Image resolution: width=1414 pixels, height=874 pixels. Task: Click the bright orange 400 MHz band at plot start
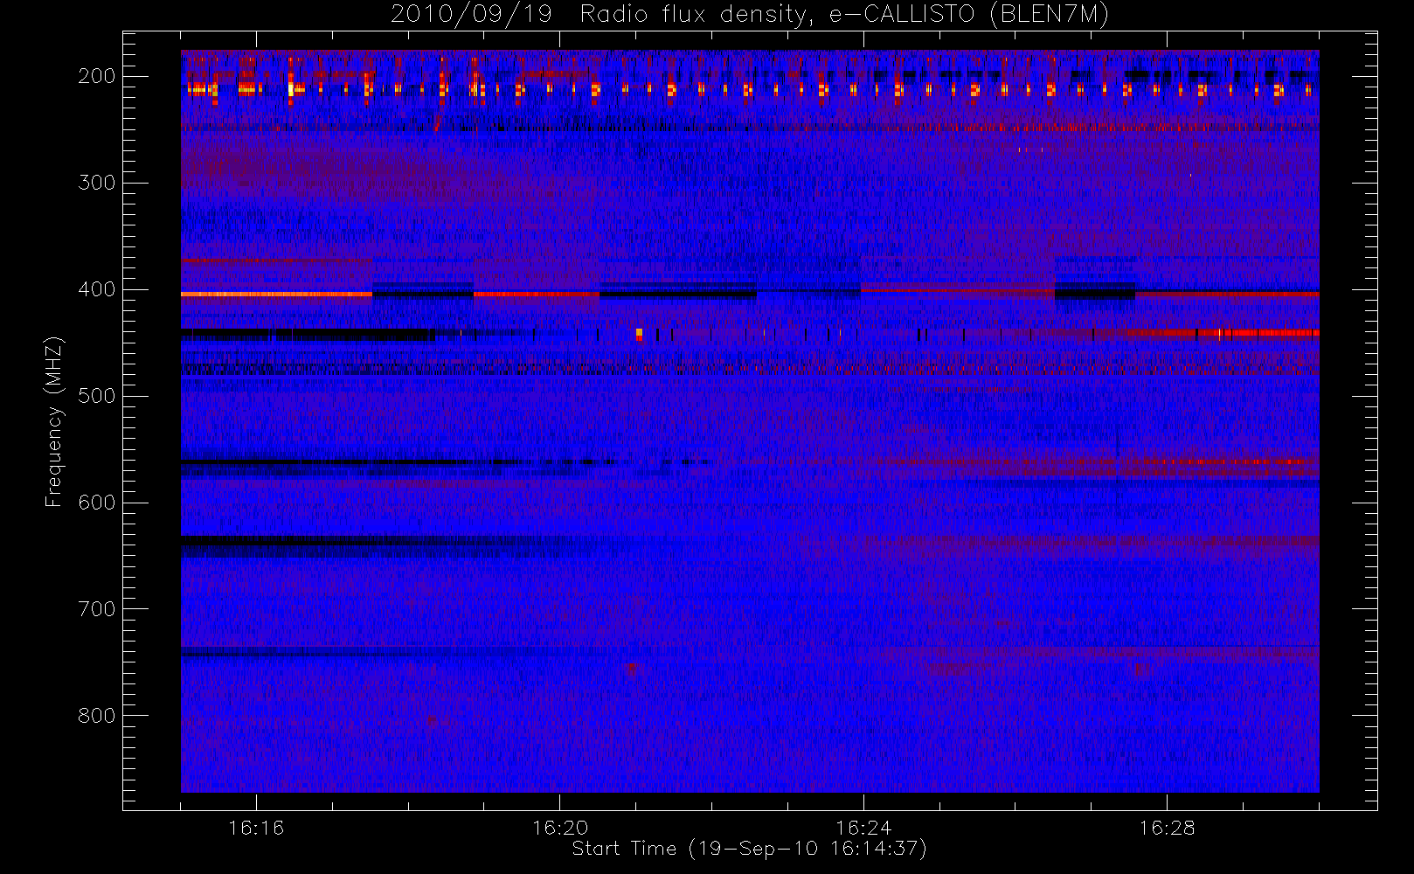tap(276, 295)
